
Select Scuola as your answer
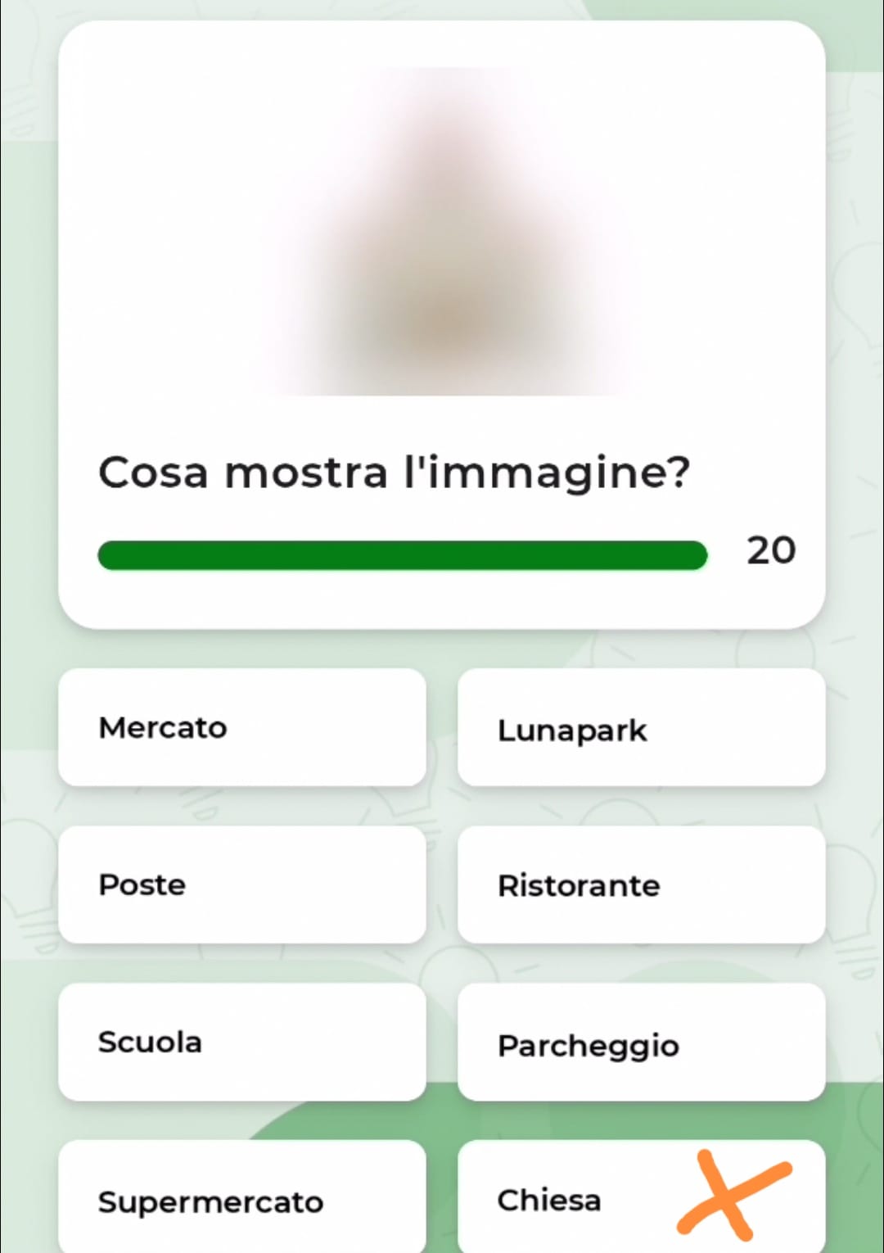click(x=242, y=1042)
